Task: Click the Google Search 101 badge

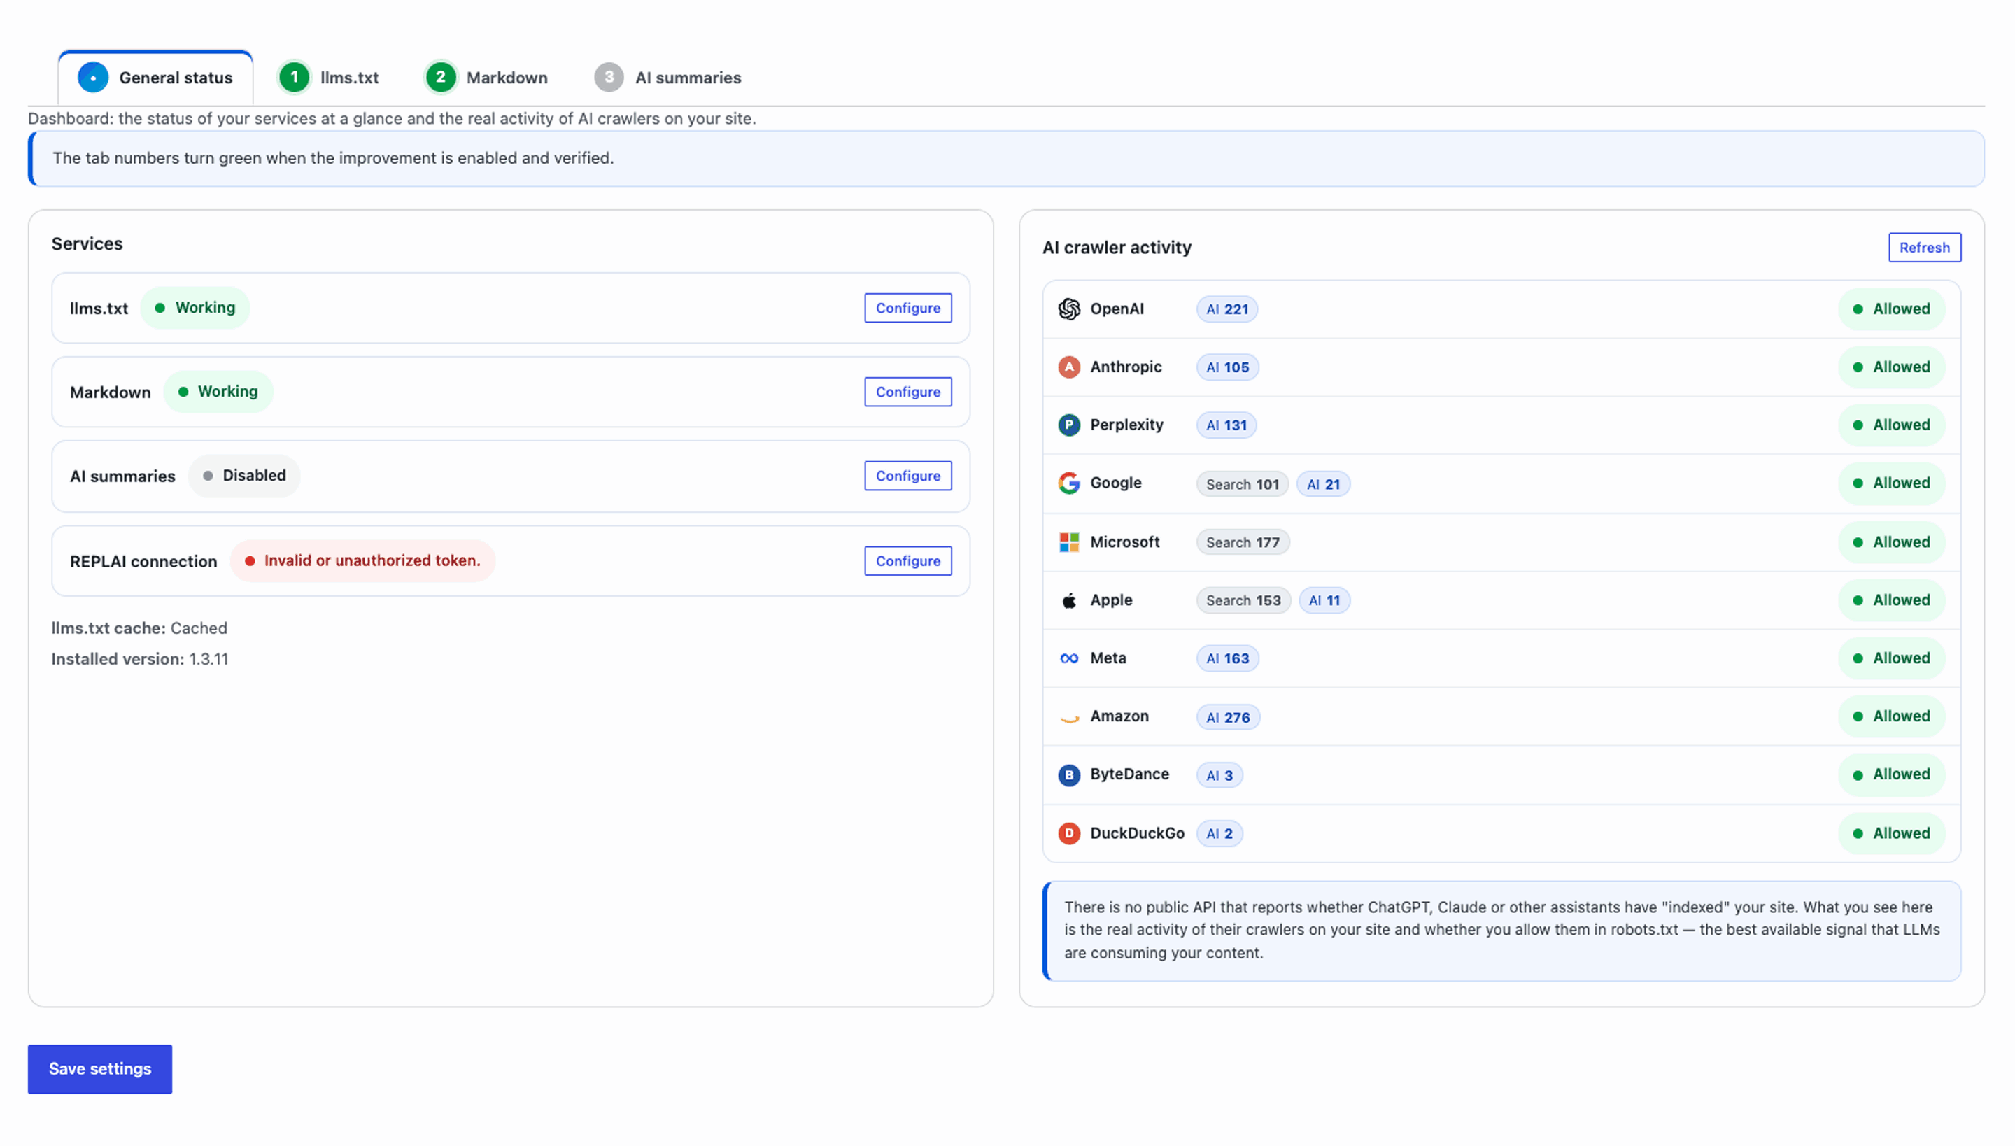Action: tap(1242, 485)
